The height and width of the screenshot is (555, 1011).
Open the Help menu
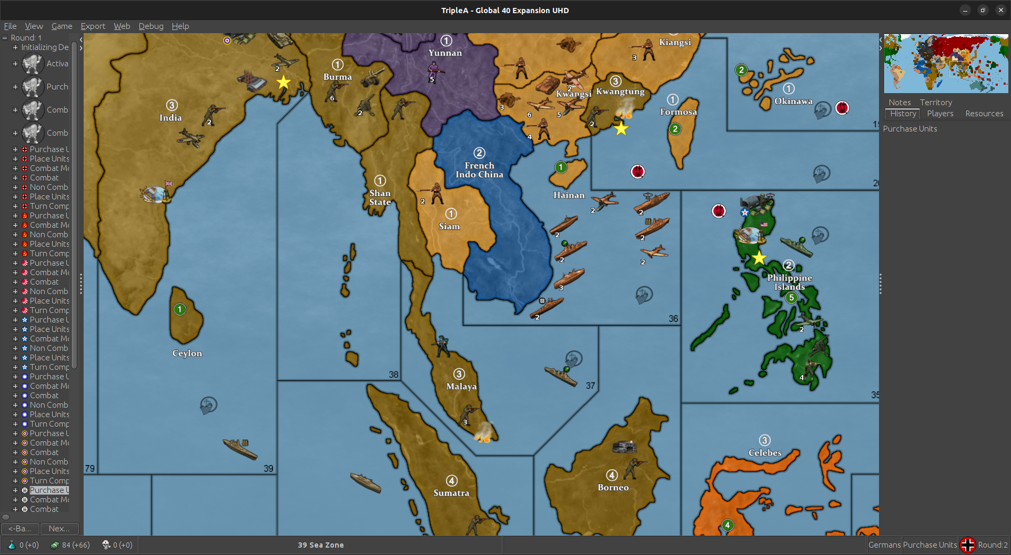(x=180, y=26)
